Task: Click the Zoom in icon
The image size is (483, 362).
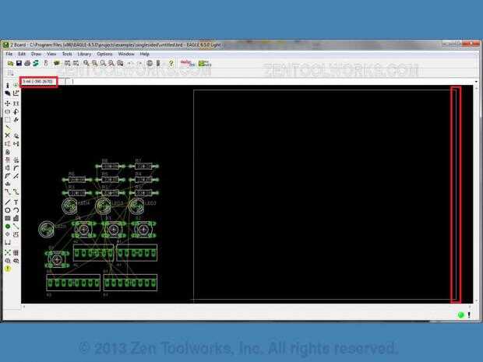Action: point(94,63)
